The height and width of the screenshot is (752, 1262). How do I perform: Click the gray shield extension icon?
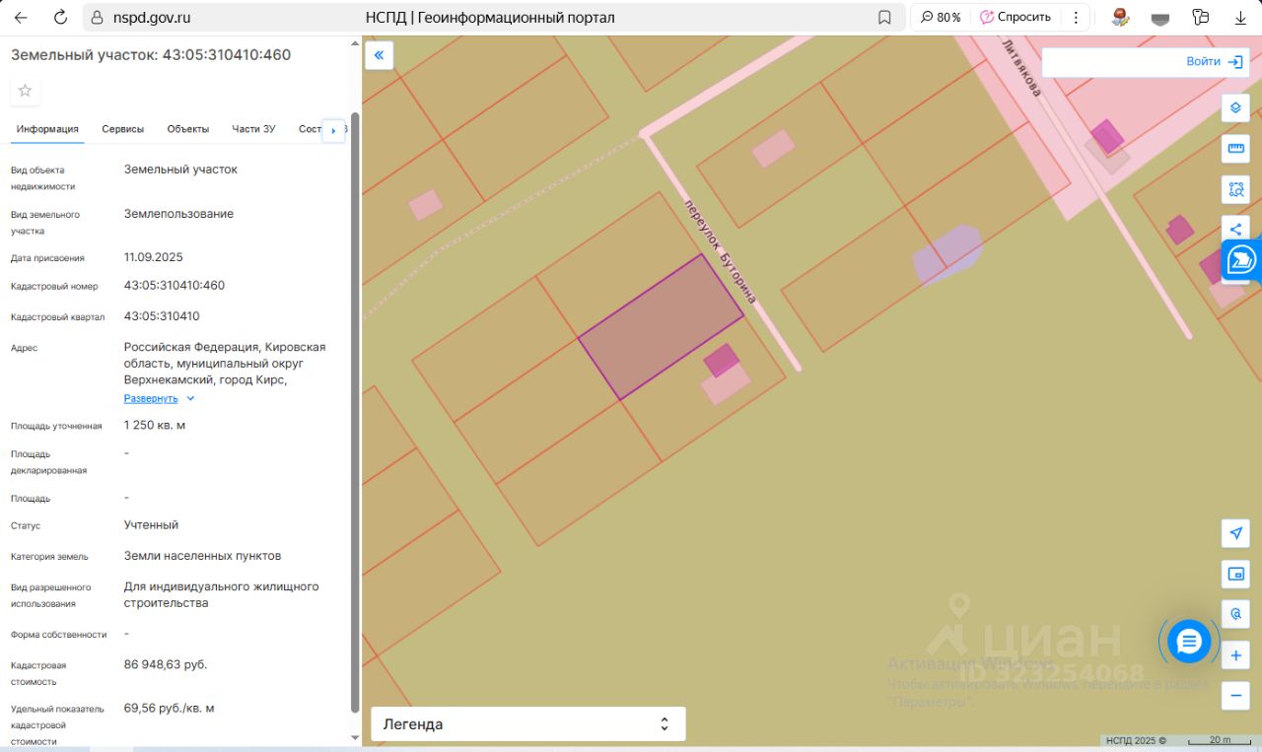point(1160,17)
